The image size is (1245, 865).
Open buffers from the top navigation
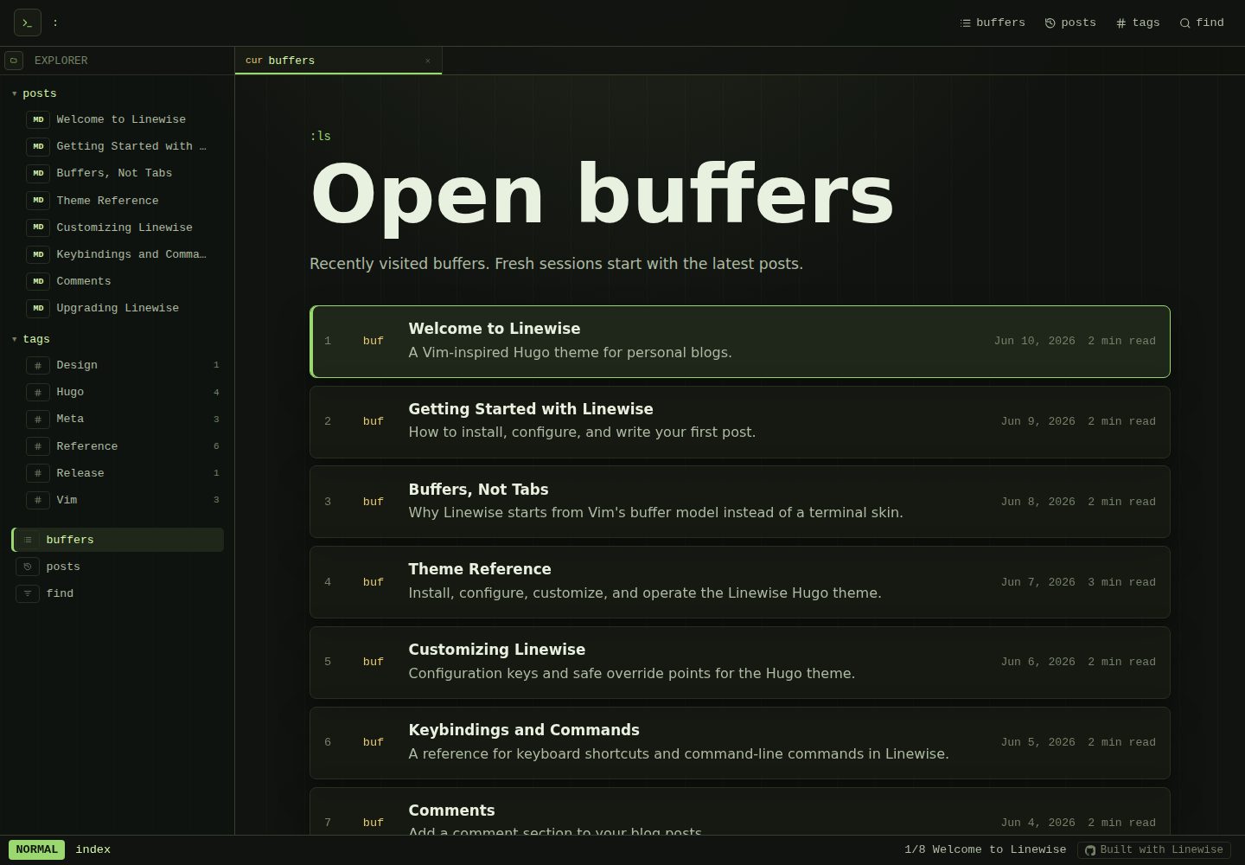[x=993, y=23]
